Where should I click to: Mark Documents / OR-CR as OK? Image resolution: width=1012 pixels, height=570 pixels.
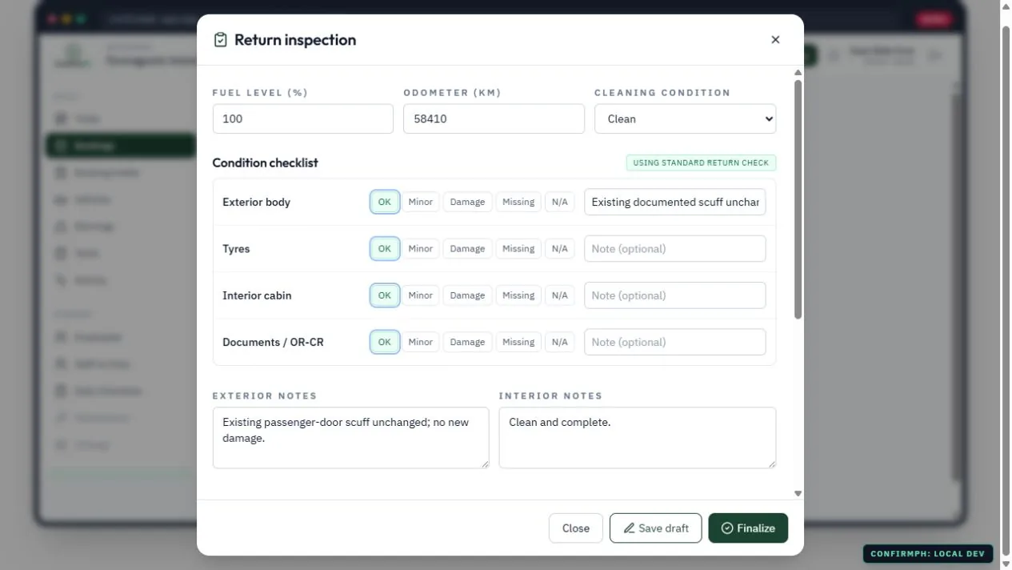385,342
